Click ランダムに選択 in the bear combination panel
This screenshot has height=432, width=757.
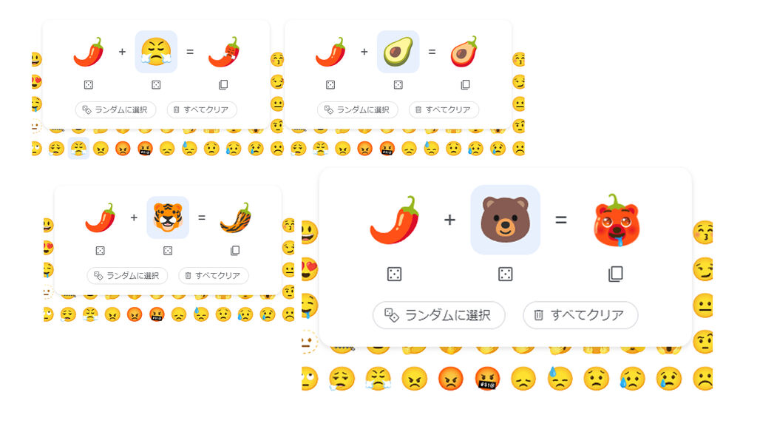439,315
